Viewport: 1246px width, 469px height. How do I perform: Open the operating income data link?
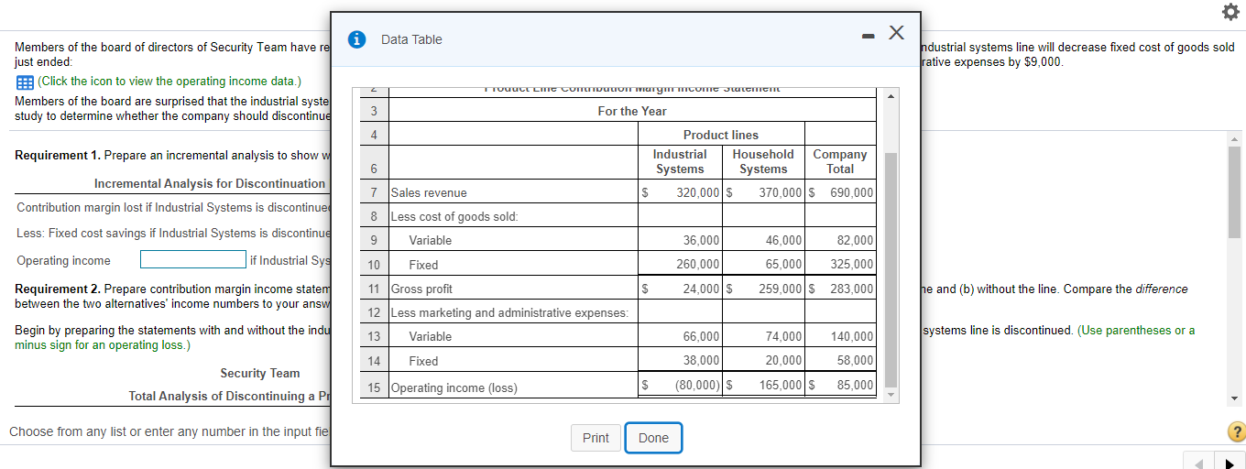tap(170, 82)
